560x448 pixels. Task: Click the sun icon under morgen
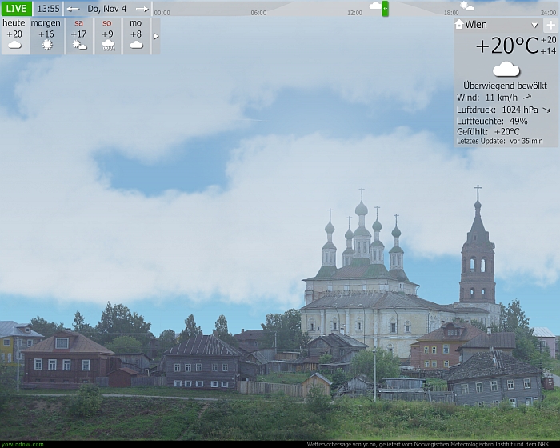click(x=46, y=45)
